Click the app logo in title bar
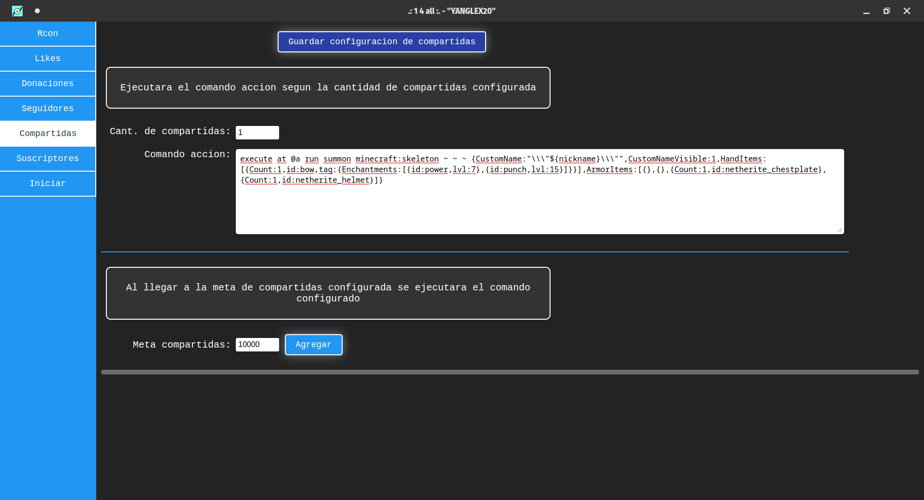This screenshot has height=500, width=924. point(17,11)
